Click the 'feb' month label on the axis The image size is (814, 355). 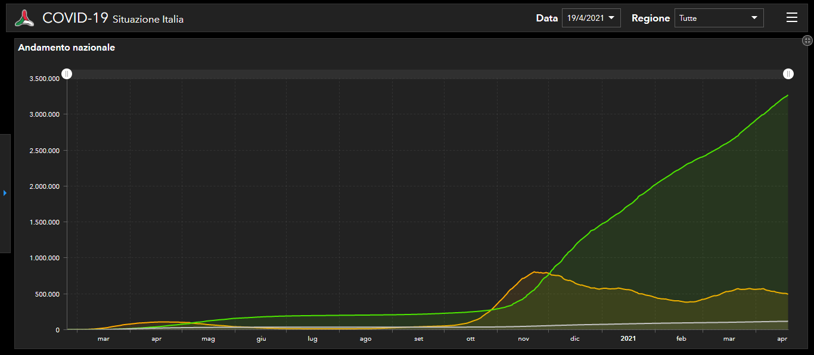681,339
